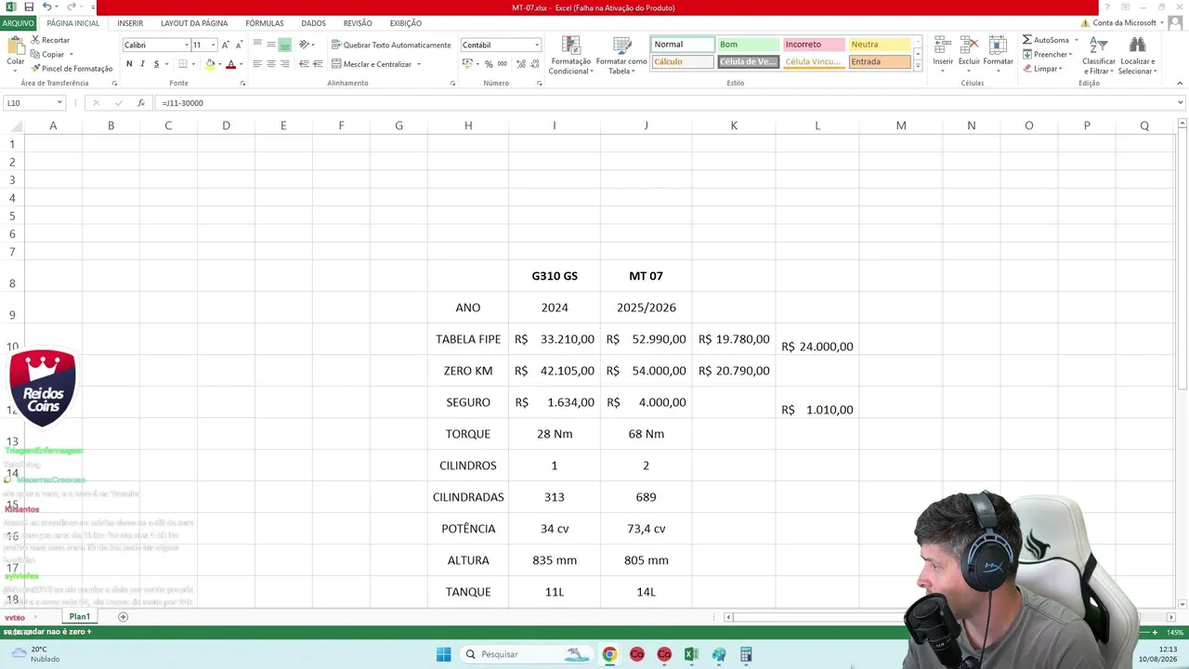Click the AutoSoma sigma icon
Image resolution: width=1189 pixels, height=669 pixels.
[1027, 40]
